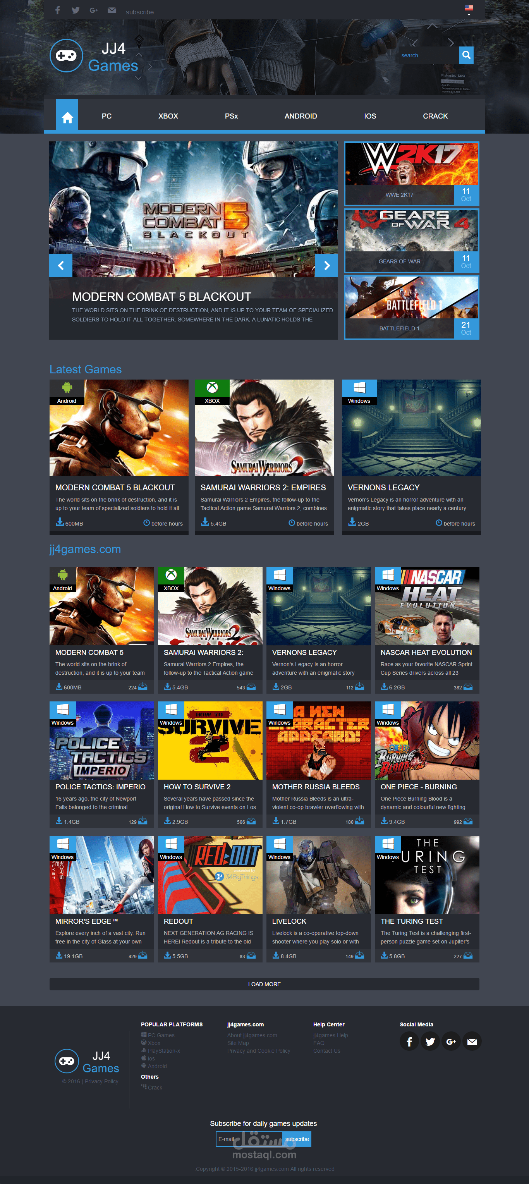
Task: Open the slider title Modern Combat 5 Blackout
Action: (x=162, y=297)
